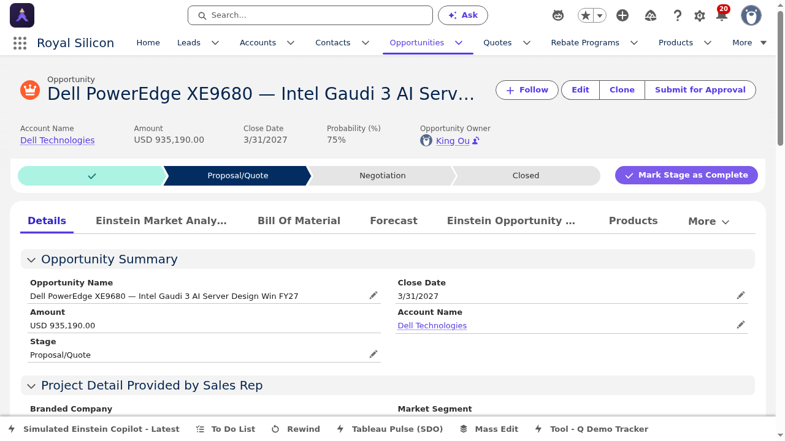The image size is (785, 441).
Task: Select the Proposal/Quote stage in the path
Action: (x=238, y=176)
